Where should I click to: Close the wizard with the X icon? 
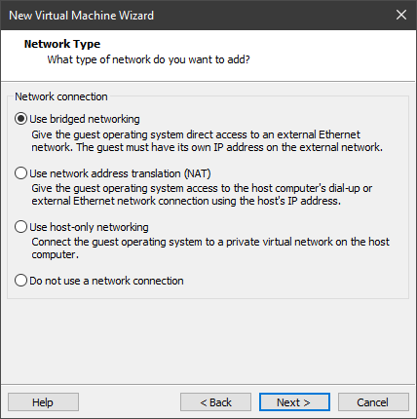(401, 15)
